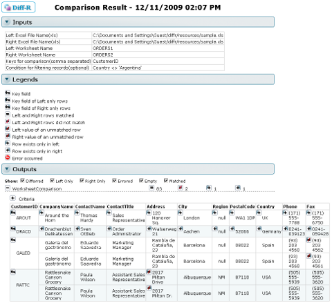The height and width of the screenshot is (303, 332).
Task: Click the Key field legend icon
Action: (x=8, y=92)
